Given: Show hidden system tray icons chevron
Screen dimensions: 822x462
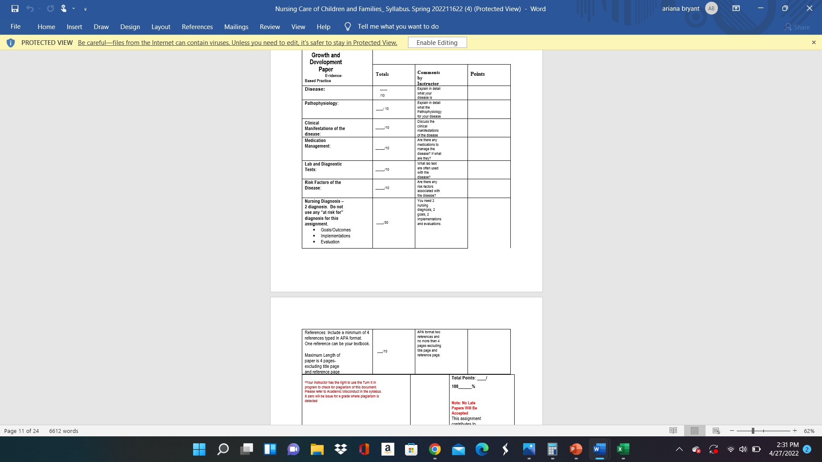Looking at the screenshot, I should tap(679, 449).
